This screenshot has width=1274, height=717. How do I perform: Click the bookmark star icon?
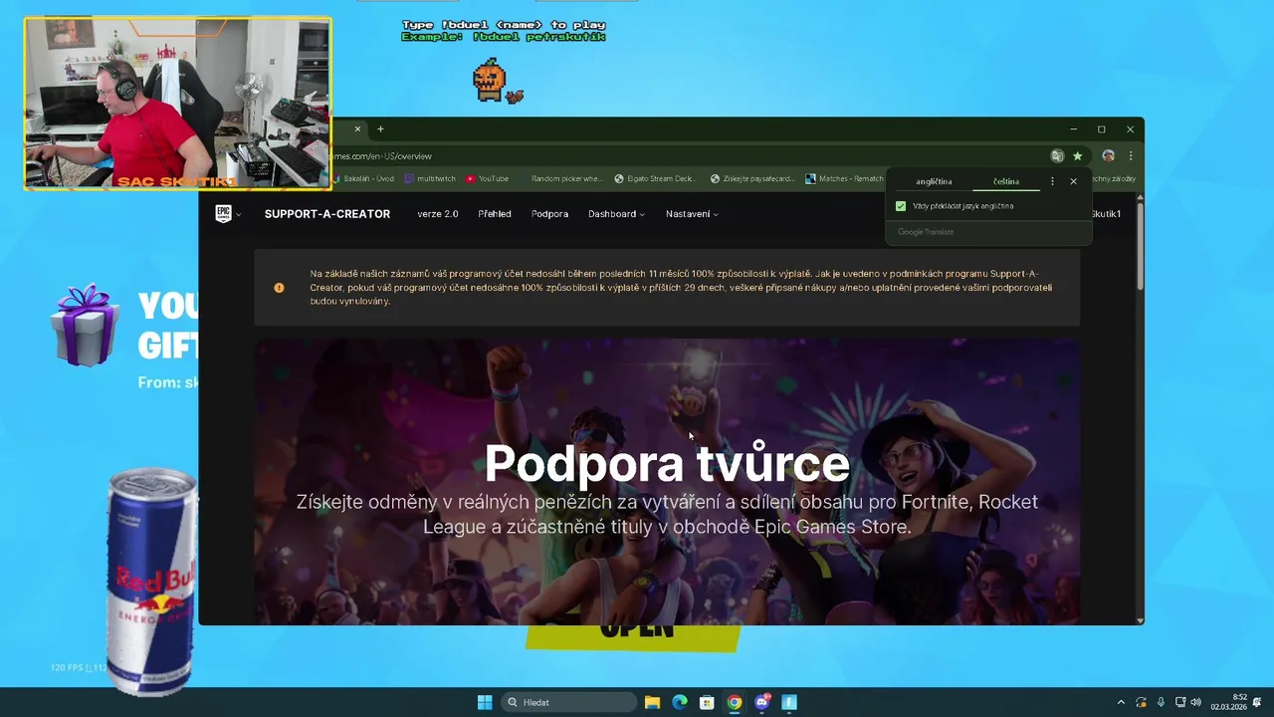1077,156
